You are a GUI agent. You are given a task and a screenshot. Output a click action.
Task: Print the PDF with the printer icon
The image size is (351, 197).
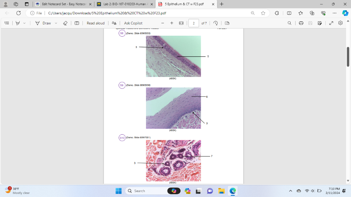pyautogui.click(x=301, y=23)
